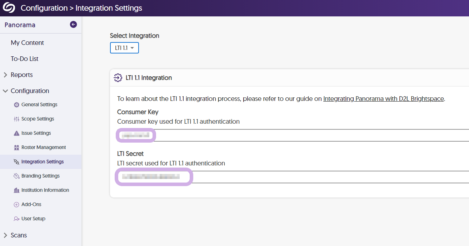Click the Add-Ons plus circle icon
Viewport: 469px width, 246px height.
pos(16,205)
